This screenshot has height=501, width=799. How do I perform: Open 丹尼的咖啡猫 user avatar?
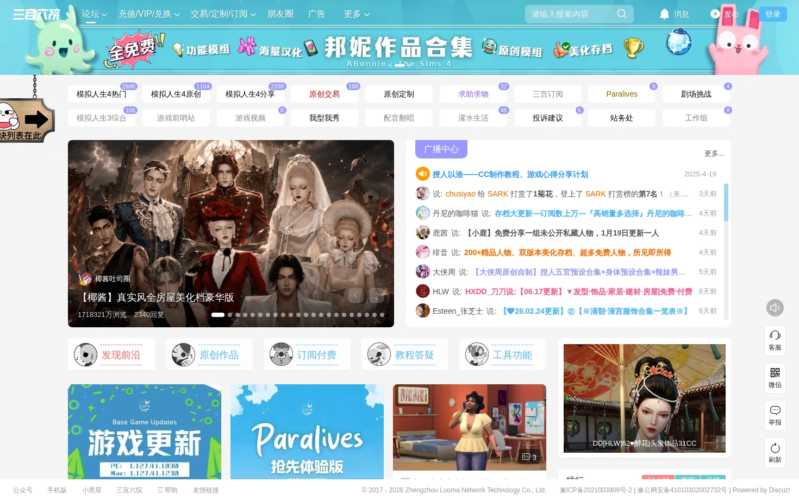[423, 213]
